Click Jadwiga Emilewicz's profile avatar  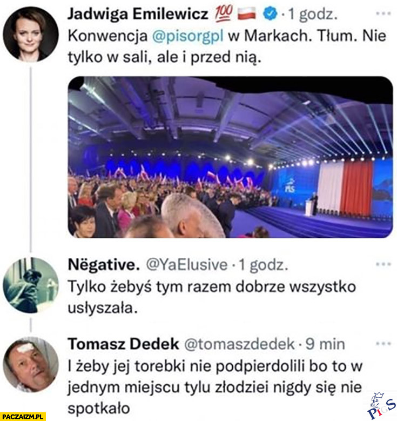point(30,34)
